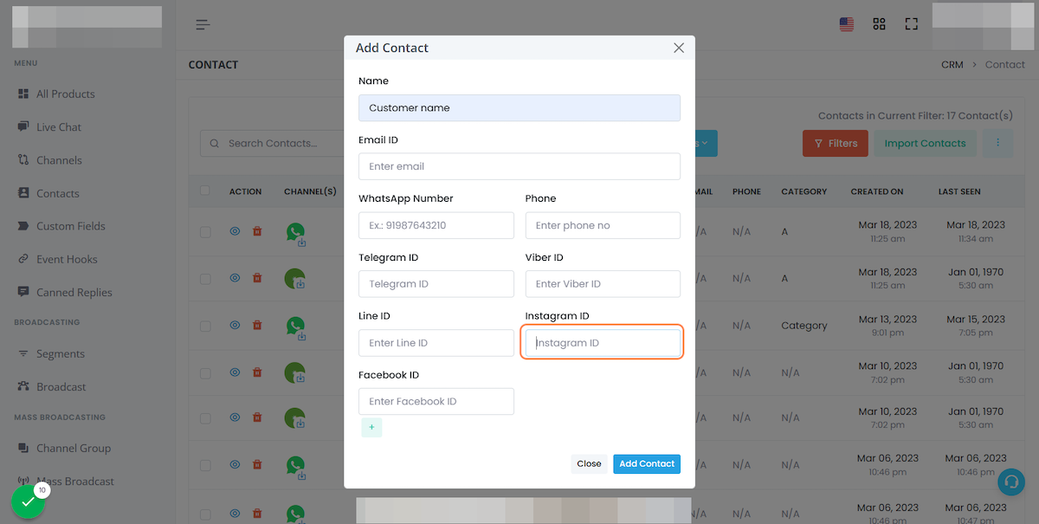Tick the select-all checkbox in table header
This screenshot has height=524, width=1039.
205,191
